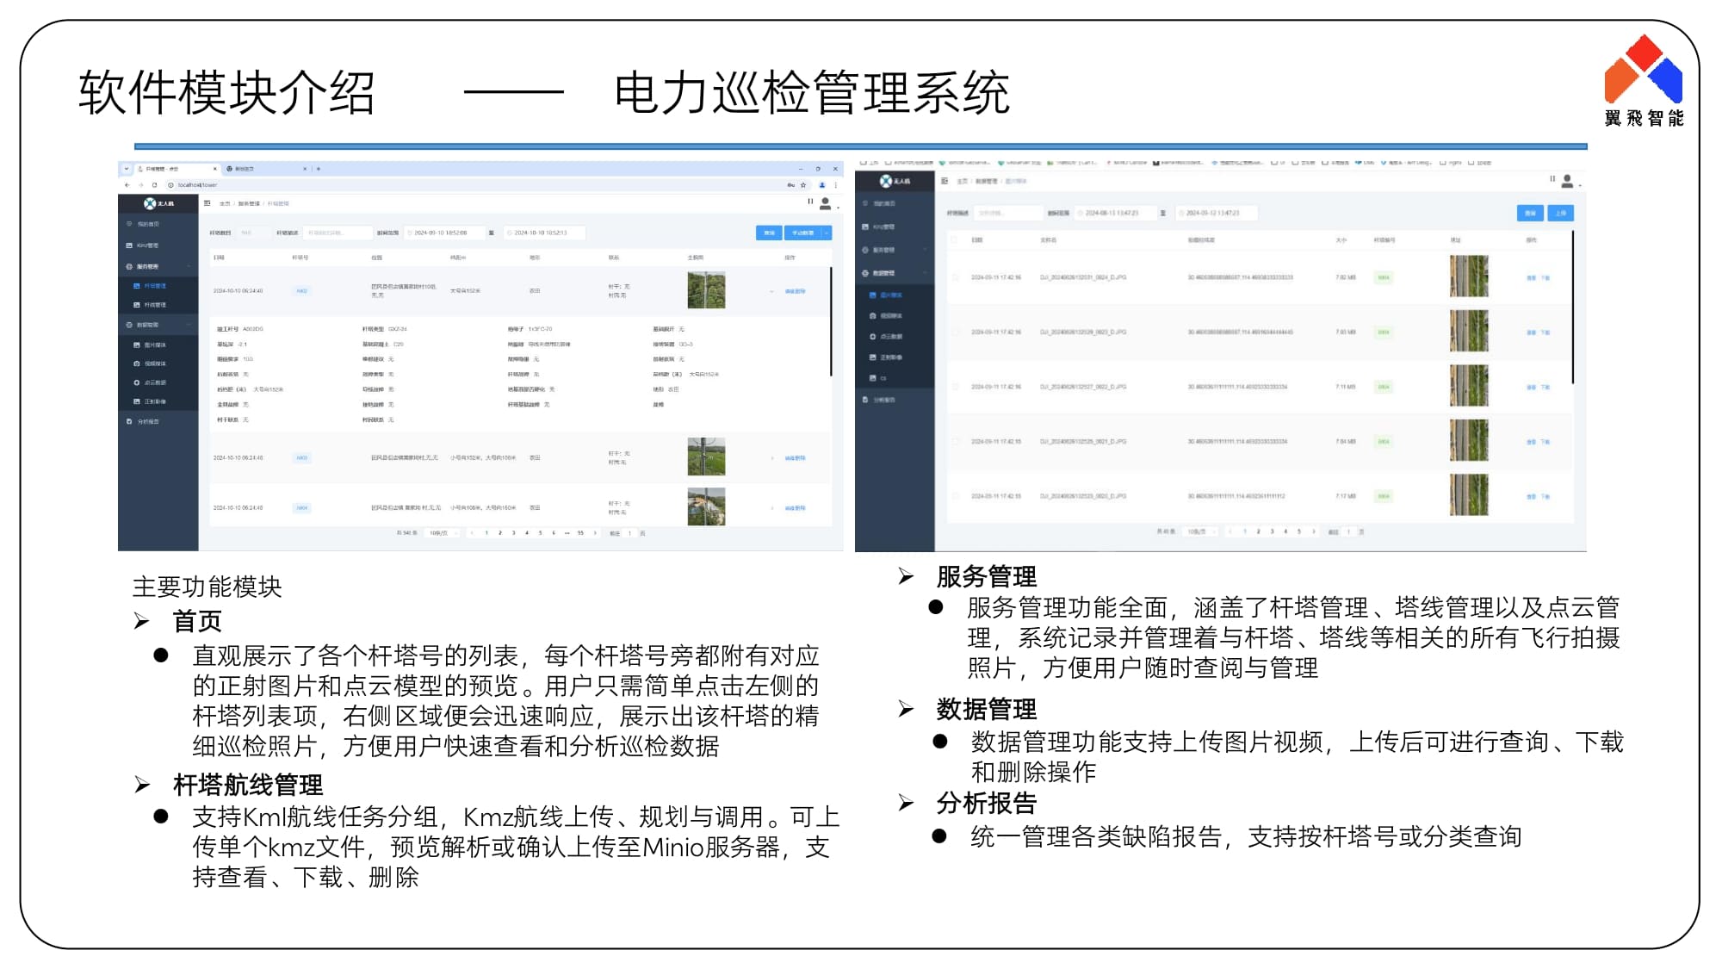This screenshot has width=1722, height=969.
Task: Check the first image row's checkbox
Action: click(954, 277)
